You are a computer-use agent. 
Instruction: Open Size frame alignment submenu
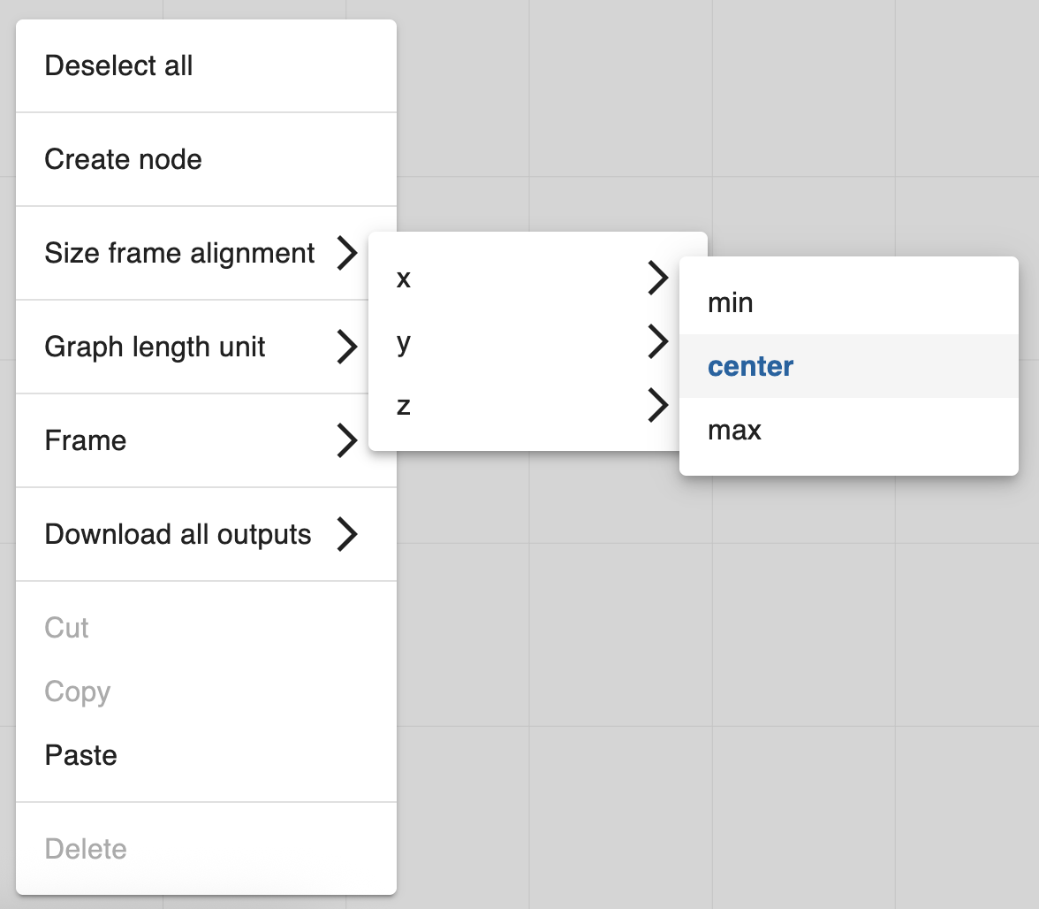(179, 254)
